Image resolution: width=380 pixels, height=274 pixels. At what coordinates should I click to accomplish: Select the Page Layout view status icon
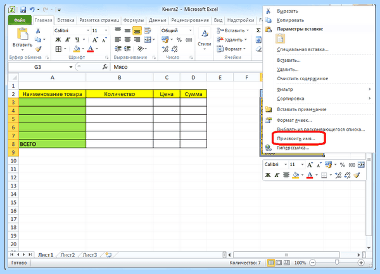[279, 263]
